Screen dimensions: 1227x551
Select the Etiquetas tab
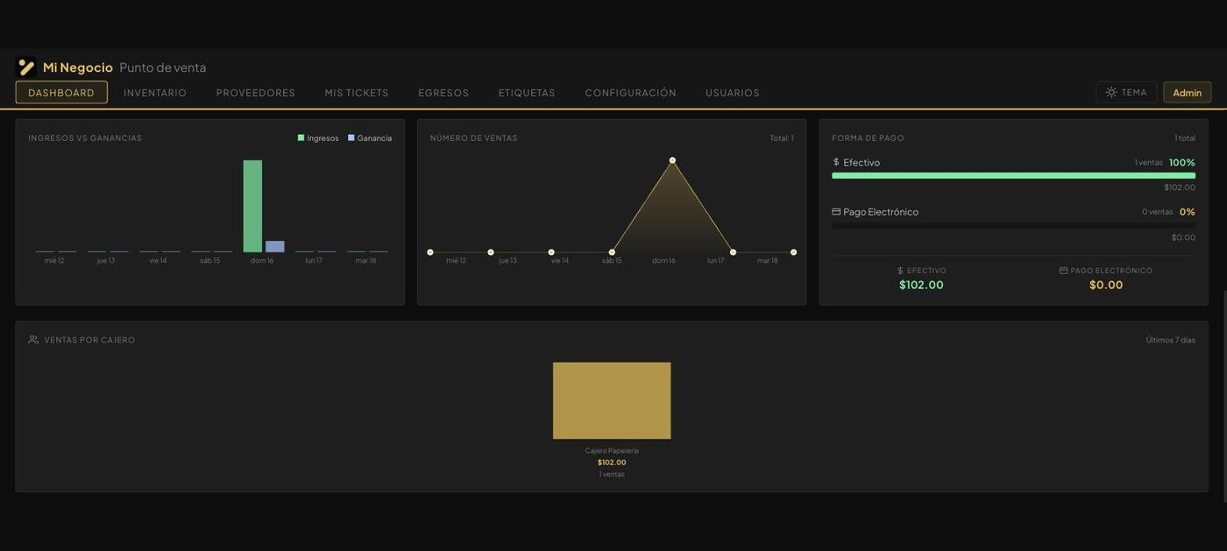pyautogui.click(x=527, y=93)
